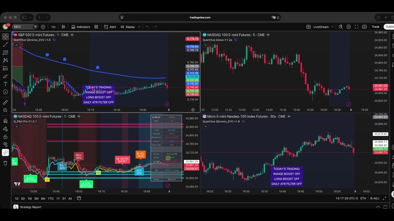
Task: Enter fullscreen mode
Action: 356,27
